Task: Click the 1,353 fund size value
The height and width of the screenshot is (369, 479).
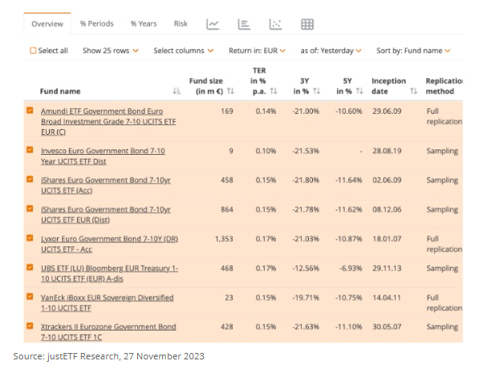Action: (x=224, y=239)
